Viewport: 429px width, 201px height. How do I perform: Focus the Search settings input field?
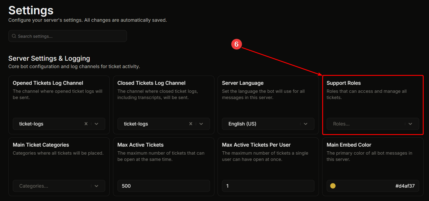click(68, 36)
